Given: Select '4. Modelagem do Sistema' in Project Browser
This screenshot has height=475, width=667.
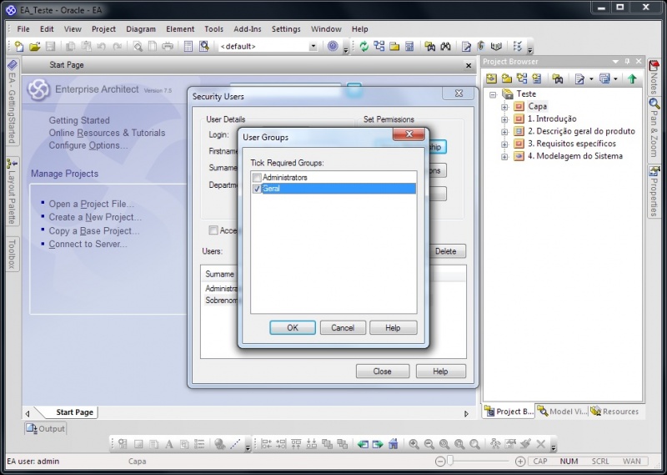Looking at the screenshot, I should coord(574,156).
